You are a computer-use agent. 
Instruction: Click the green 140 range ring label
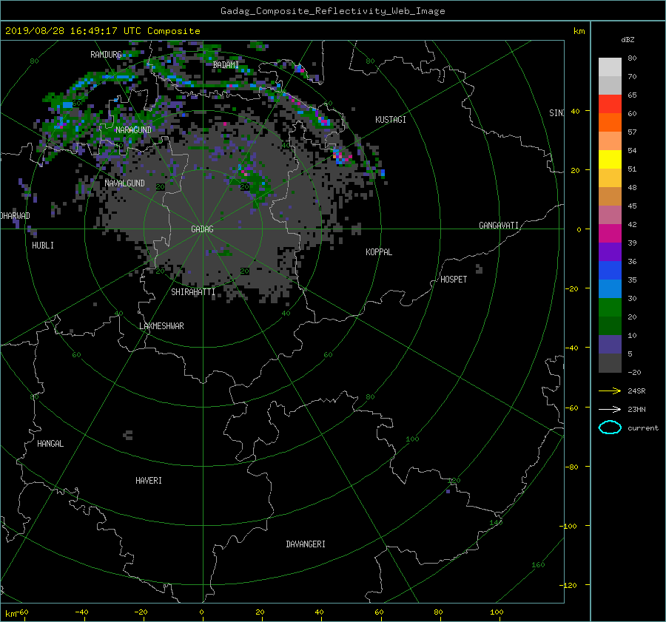click(x=496, y=522)
